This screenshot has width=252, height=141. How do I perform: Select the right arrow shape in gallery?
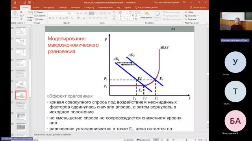(x=130, y=16)
